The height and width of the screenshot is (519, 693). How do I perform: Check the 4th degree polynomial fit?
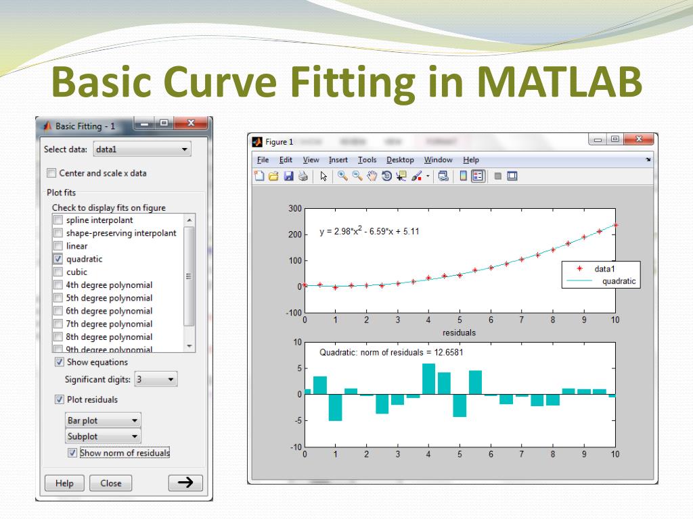click(x=58, y=285)
